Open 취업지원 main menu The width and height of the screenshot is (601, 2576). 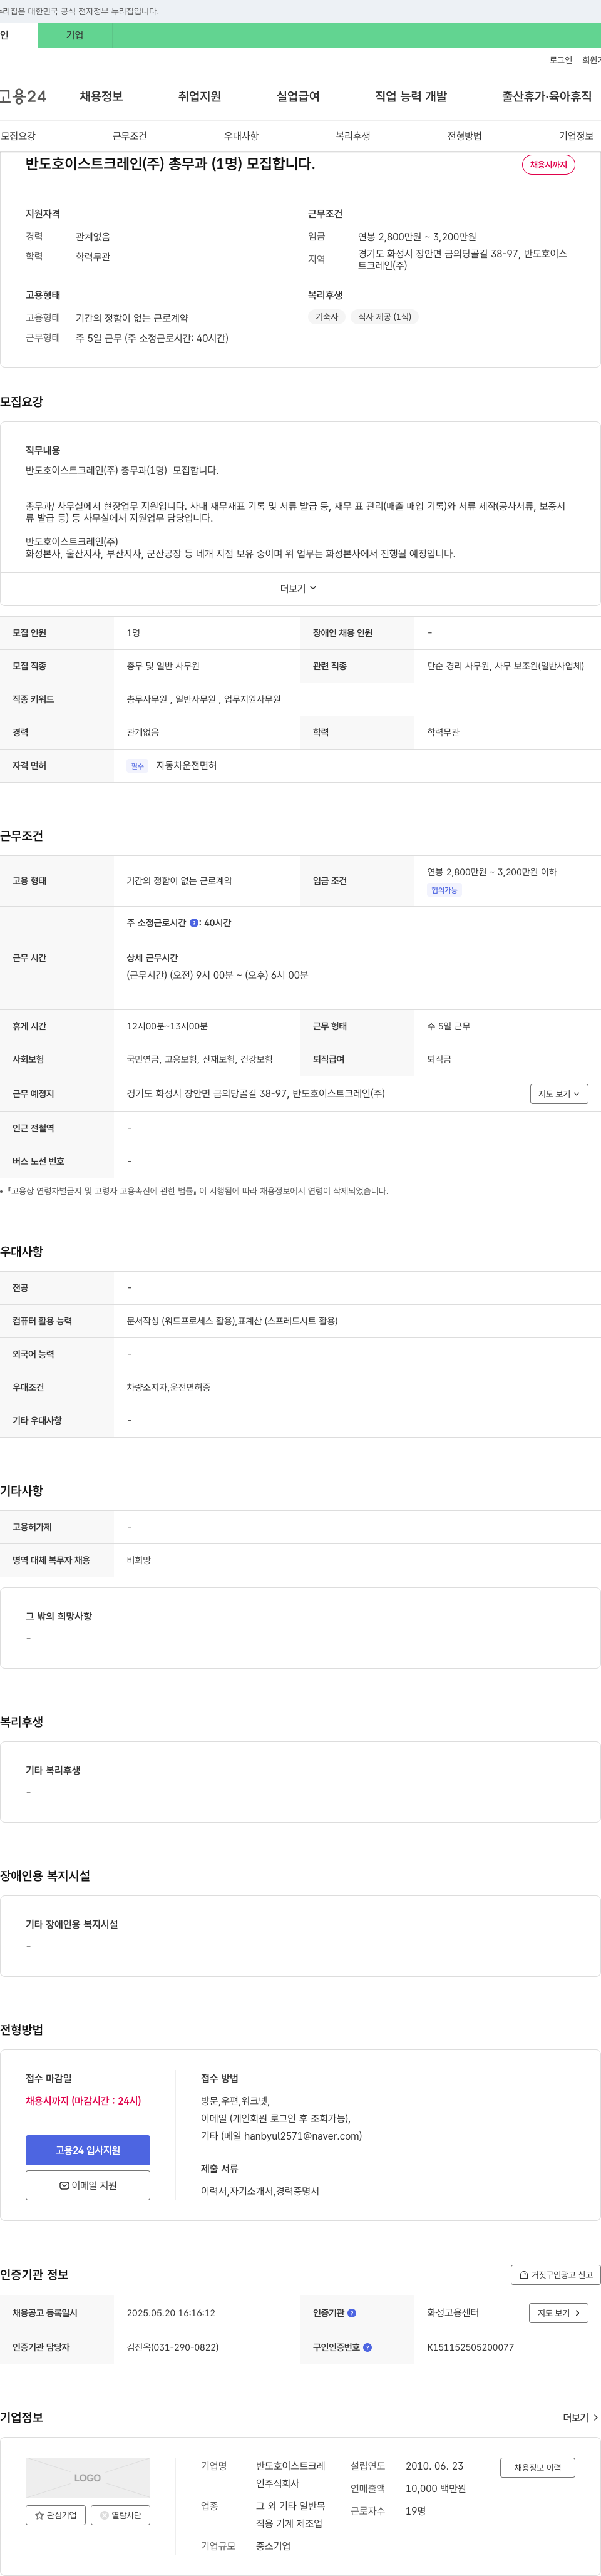click(200, 97)
